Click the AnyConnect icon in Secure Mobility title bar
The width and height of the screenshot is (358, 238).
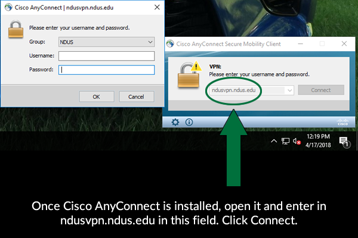coord(170,43)
